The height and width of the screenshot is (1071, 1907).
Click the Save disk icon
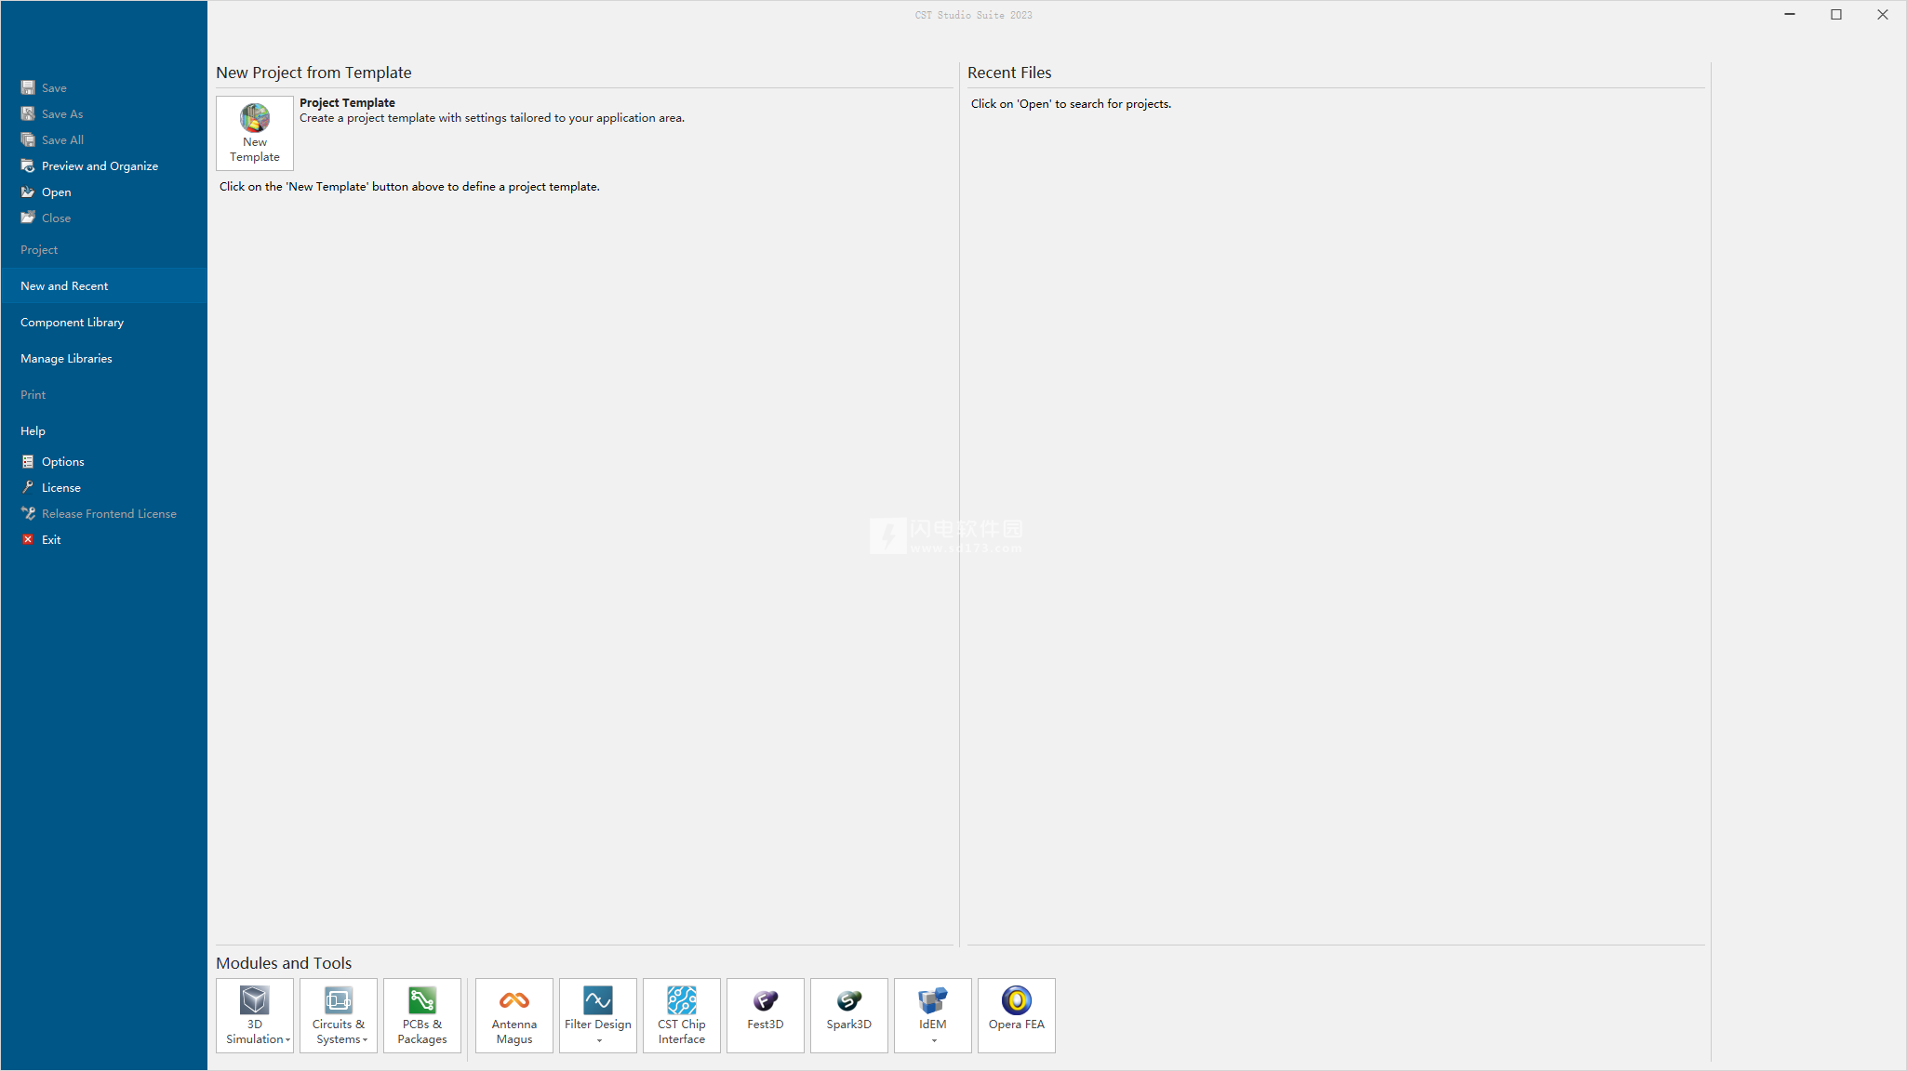(x=28, y=87)
